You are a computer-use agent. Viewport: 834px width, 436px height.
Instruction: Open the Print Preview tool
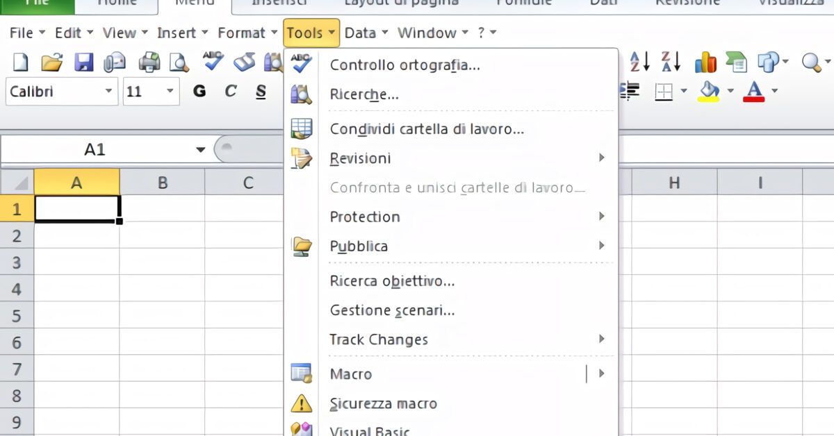click(179, 61)
